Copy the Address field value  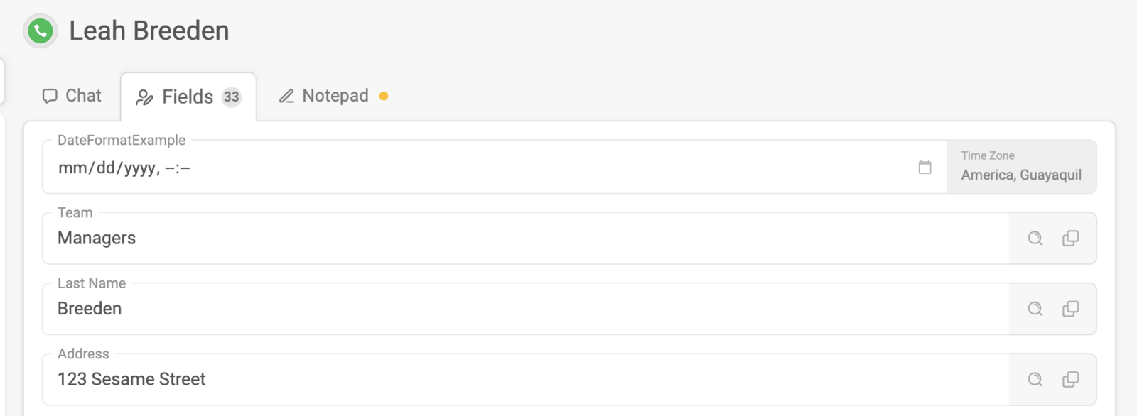[x=1070, y=380]
